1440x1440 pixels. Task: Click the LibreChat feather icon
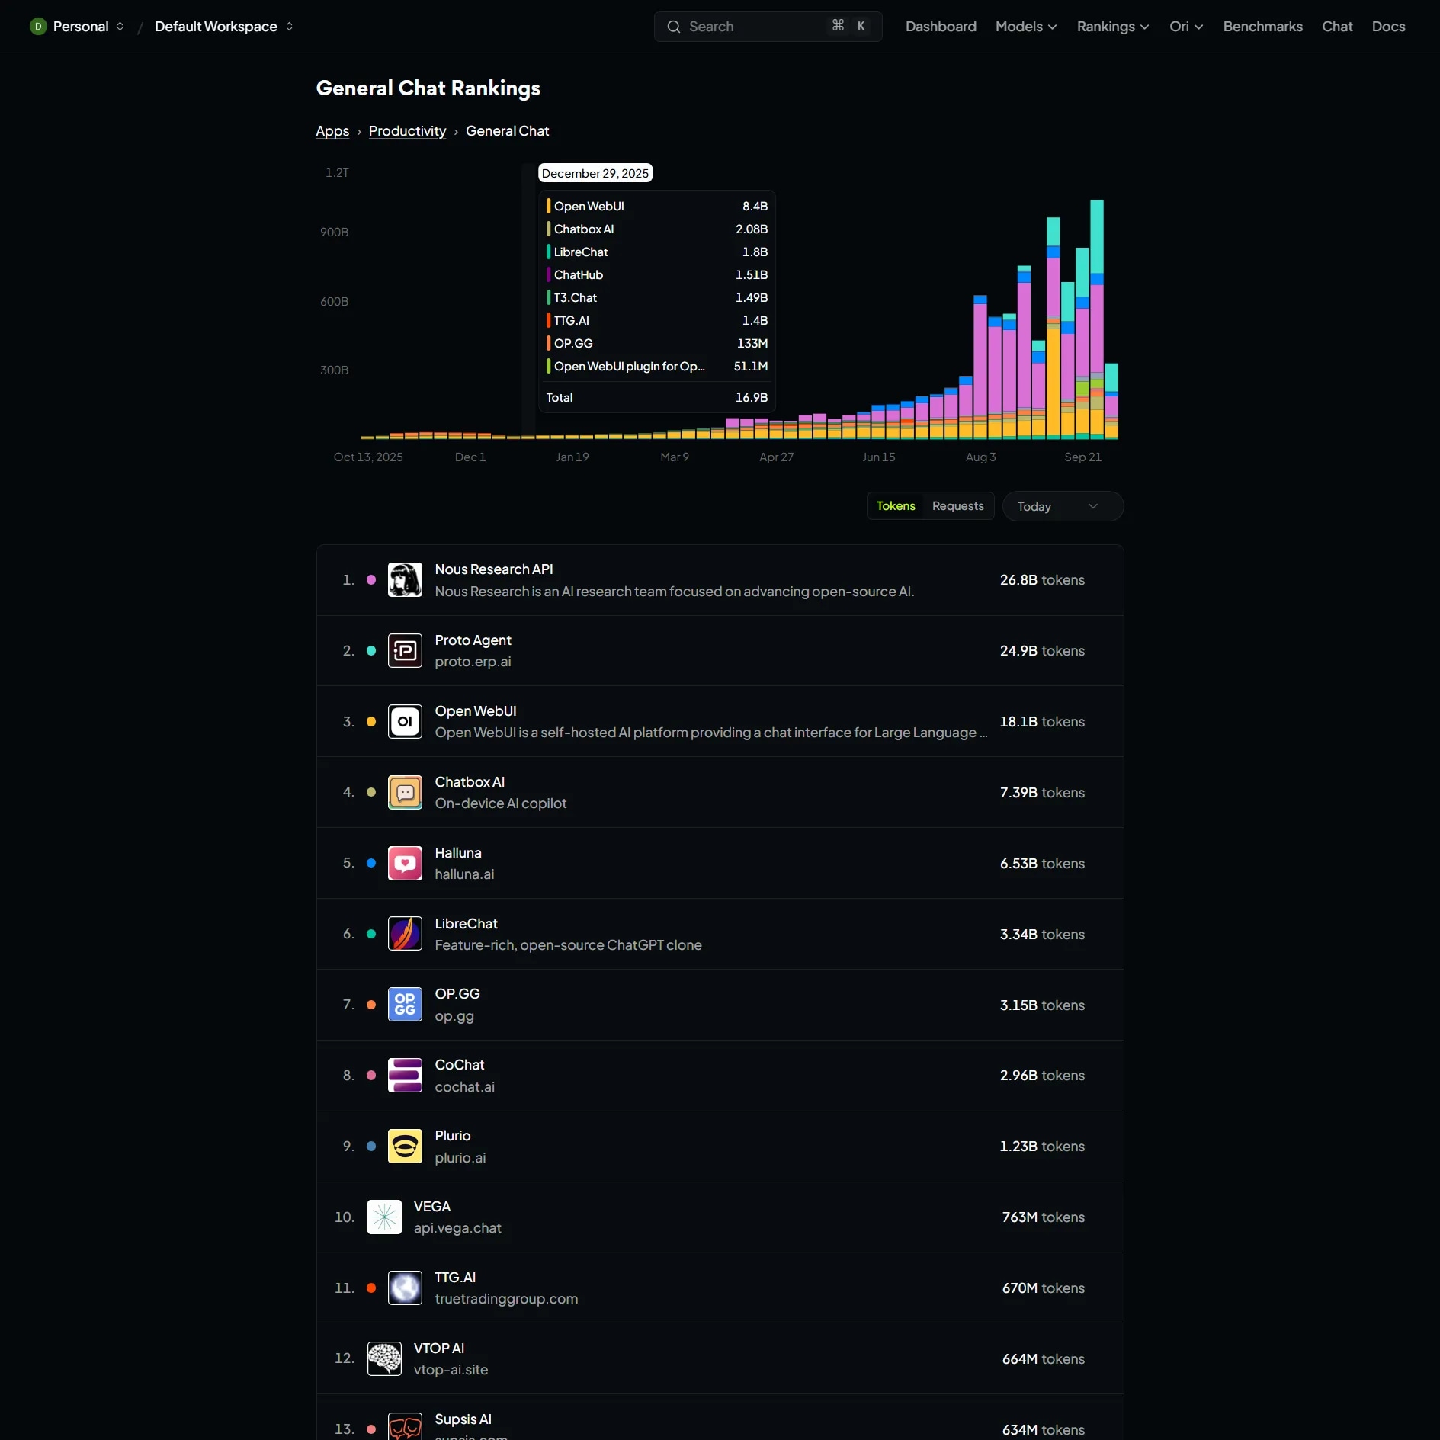pyautogui.click(x=405, y=934)
